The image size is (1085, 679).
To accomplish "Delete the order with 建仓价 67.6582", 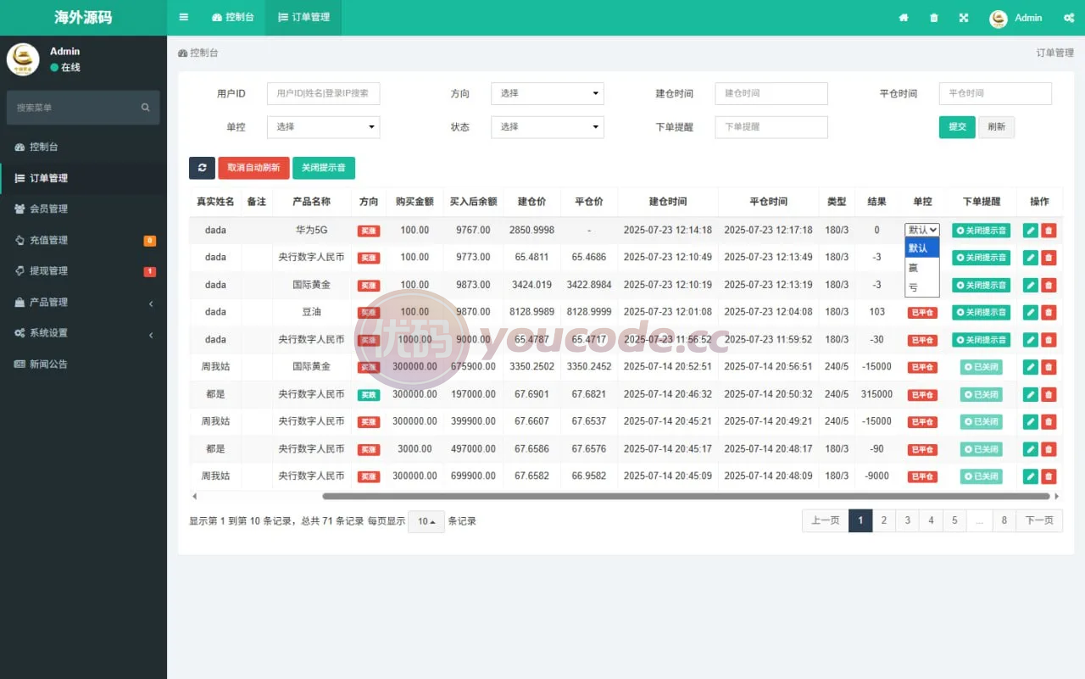I will tap(1049, 476).
